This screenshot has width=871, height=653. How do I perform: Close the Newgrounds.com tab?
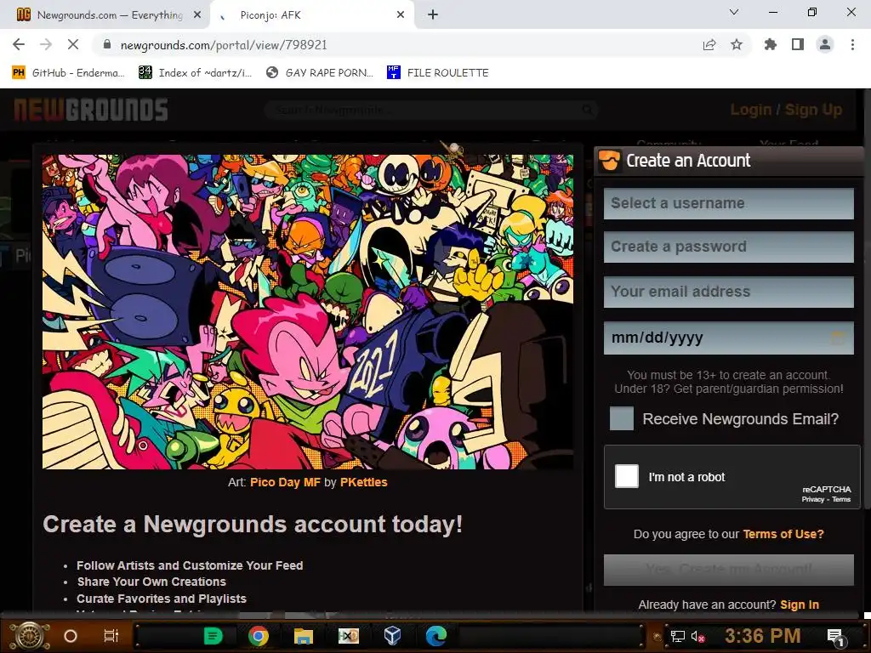[196, 15]
